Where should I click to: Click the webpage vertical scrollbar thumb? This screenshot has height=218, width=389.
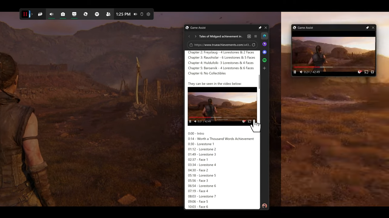click(259, 82)
